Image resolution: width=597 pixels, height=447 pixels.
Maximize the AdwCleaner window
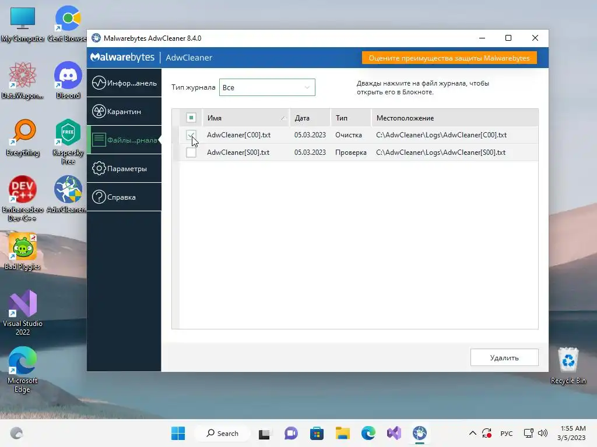(x=508, y=38)
